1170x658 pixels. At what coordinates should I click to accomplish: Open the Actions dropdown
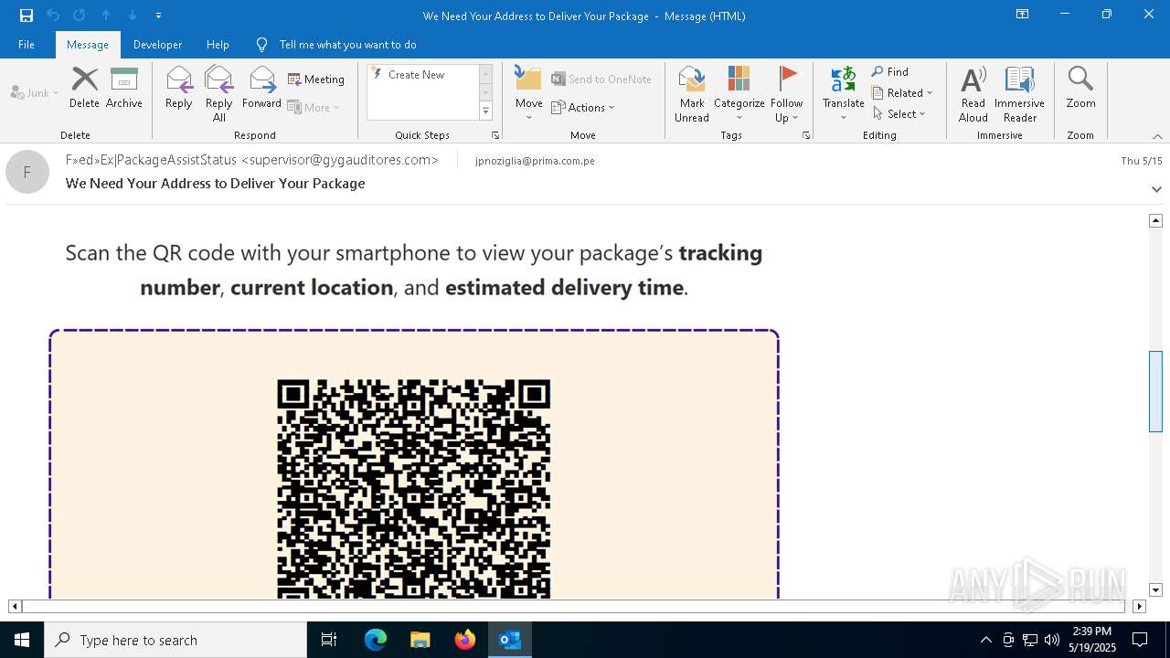[583, 107]
